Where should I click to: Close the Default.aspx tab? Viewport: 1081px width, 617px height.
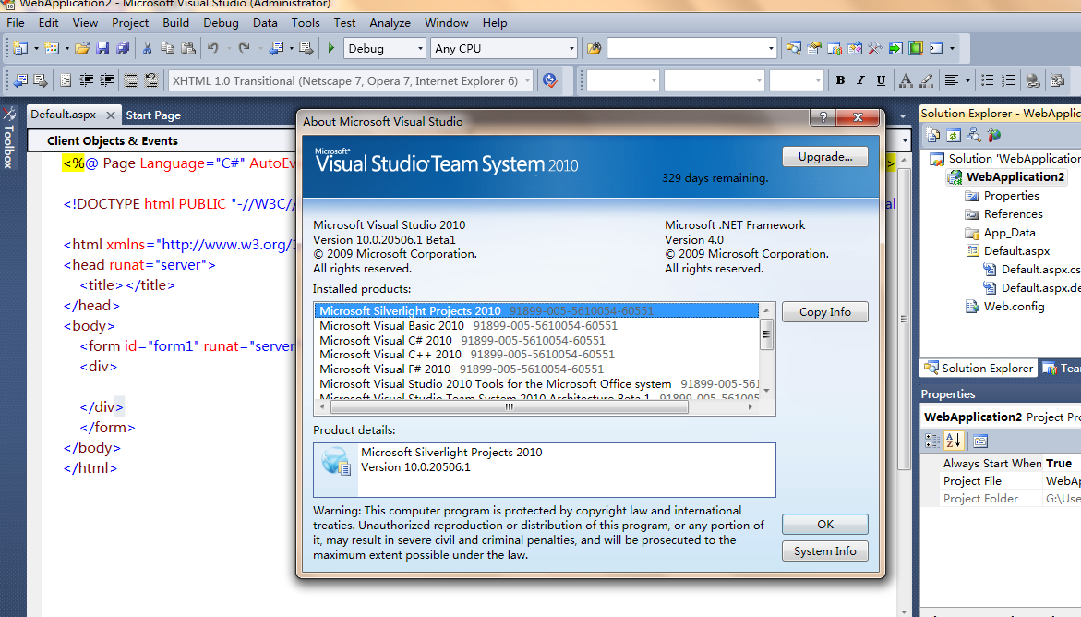tap(110, 115)
